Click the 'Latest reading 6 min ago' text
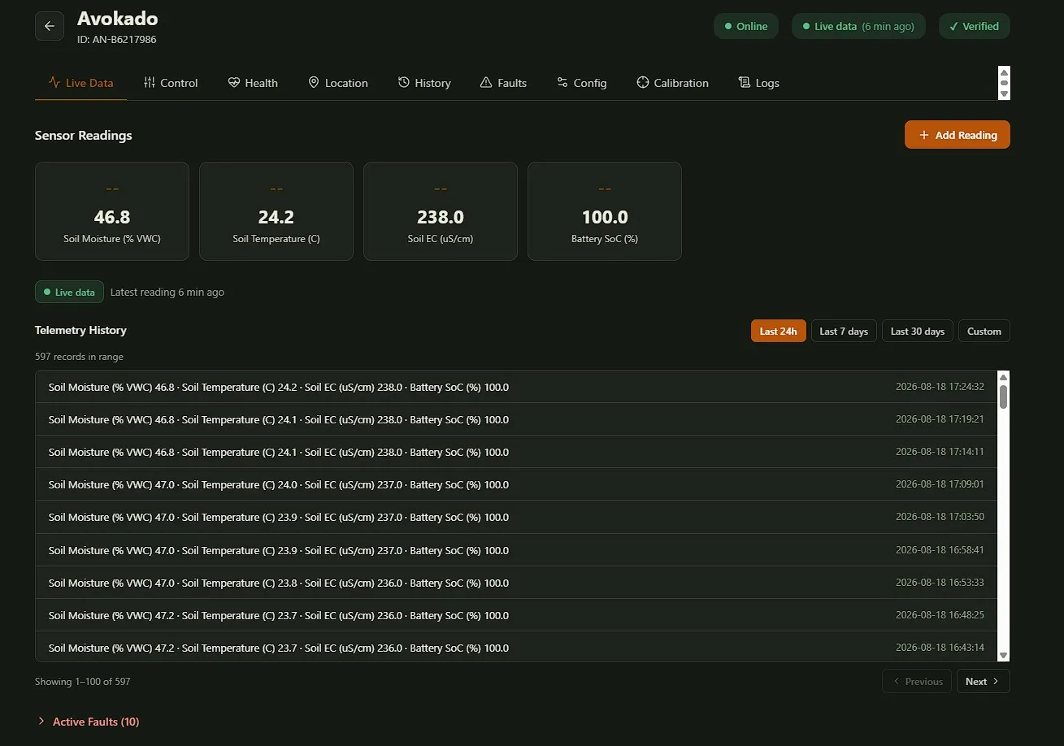 (x=167, y=292)
